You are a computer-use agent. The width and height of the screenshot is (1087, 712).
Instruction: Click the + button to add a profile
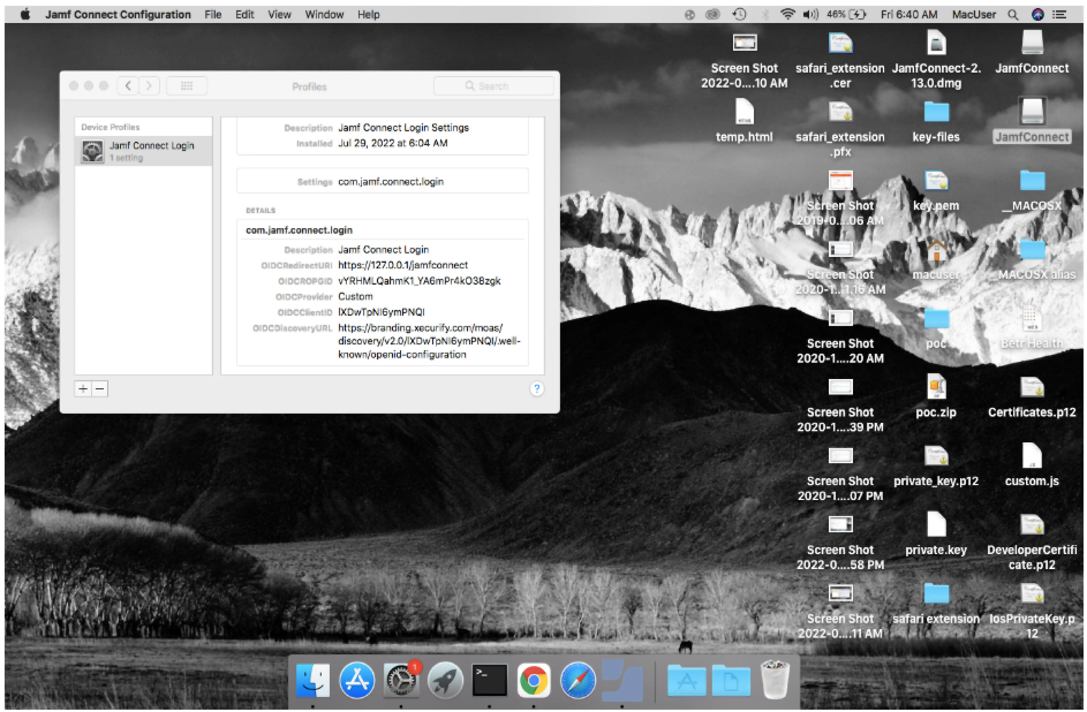pos(83,389)
